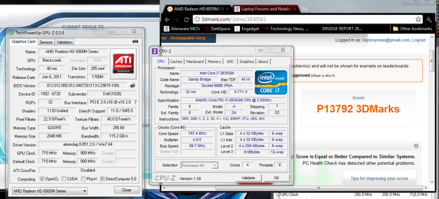Open the DarkSpace bookmark
This screenshot has width=439, height=199.
click(x=217, y=29)
